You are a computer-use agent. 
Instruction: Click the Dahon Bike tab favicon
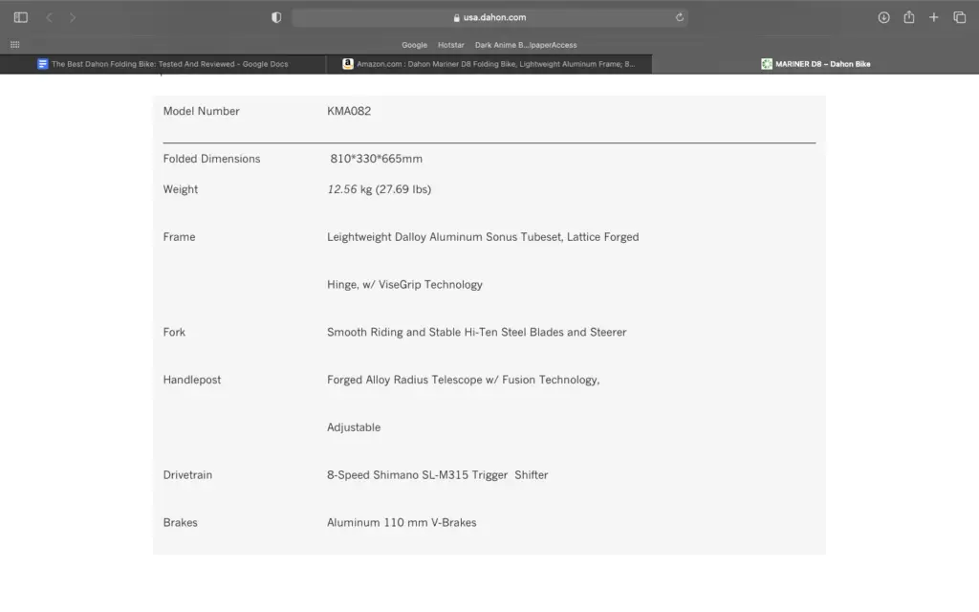click(767, 64)
